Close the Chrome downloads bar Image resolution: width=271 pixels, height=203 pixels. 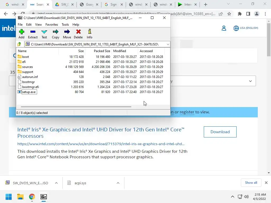pyautogui.click(x=266, y=183)
